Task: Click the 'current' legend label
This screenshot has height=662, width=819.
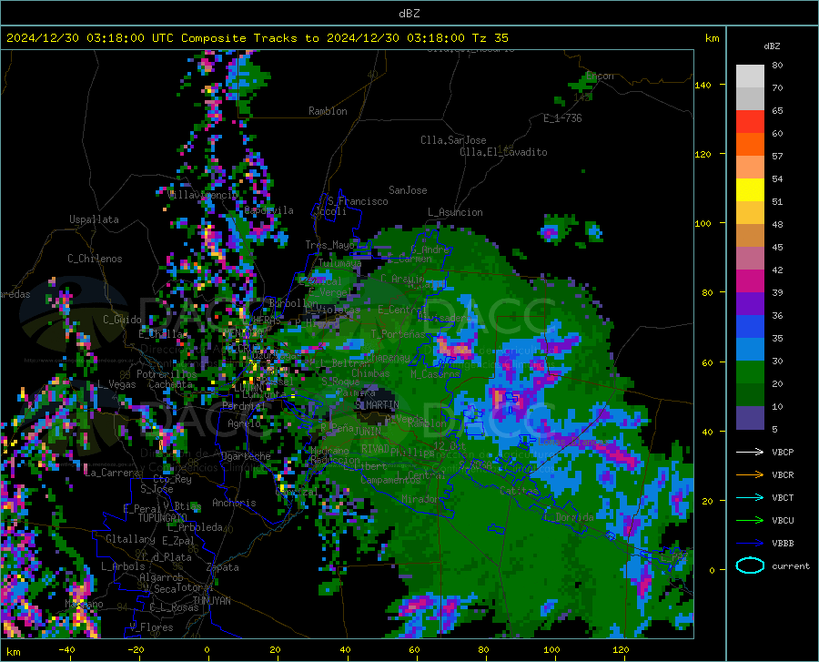Action: (x=790, y=565)
